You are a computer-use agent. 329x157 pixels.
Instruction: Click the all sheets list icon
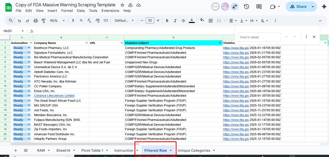(x=26, y=150)
